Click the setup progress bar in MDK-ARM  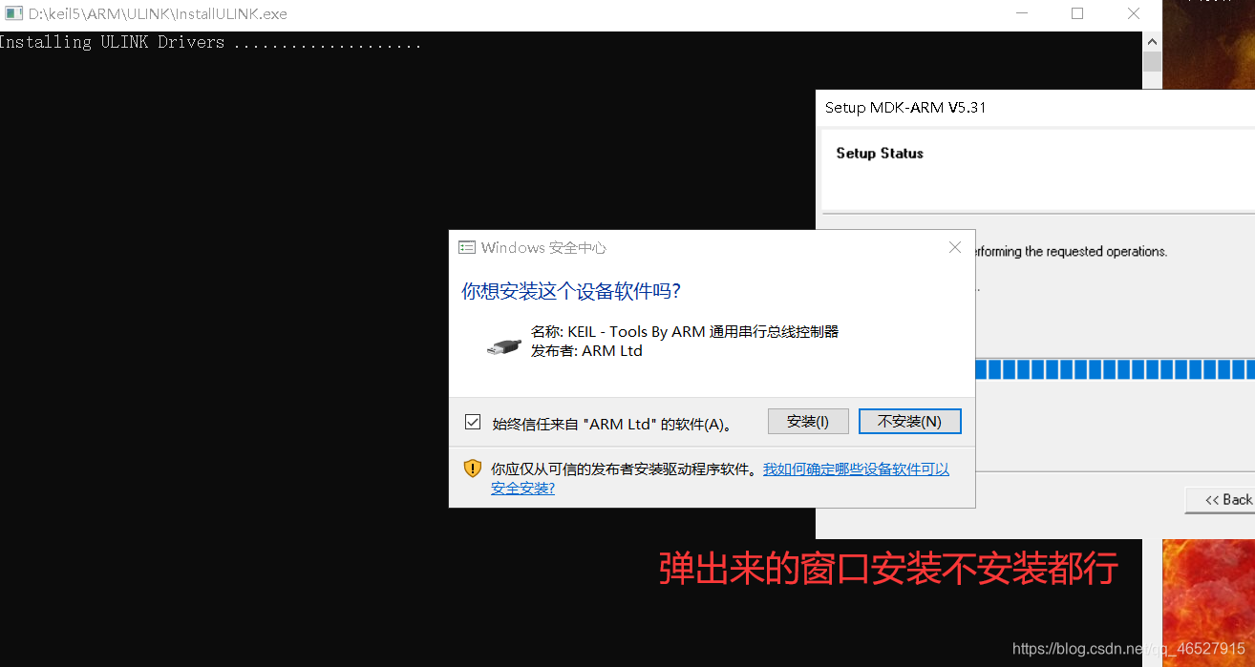[x=1115, y=369]
